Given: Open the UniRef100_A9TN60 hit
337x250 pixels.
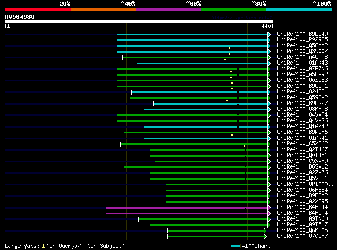Looking at the screenshot, I should click(302, 219).
